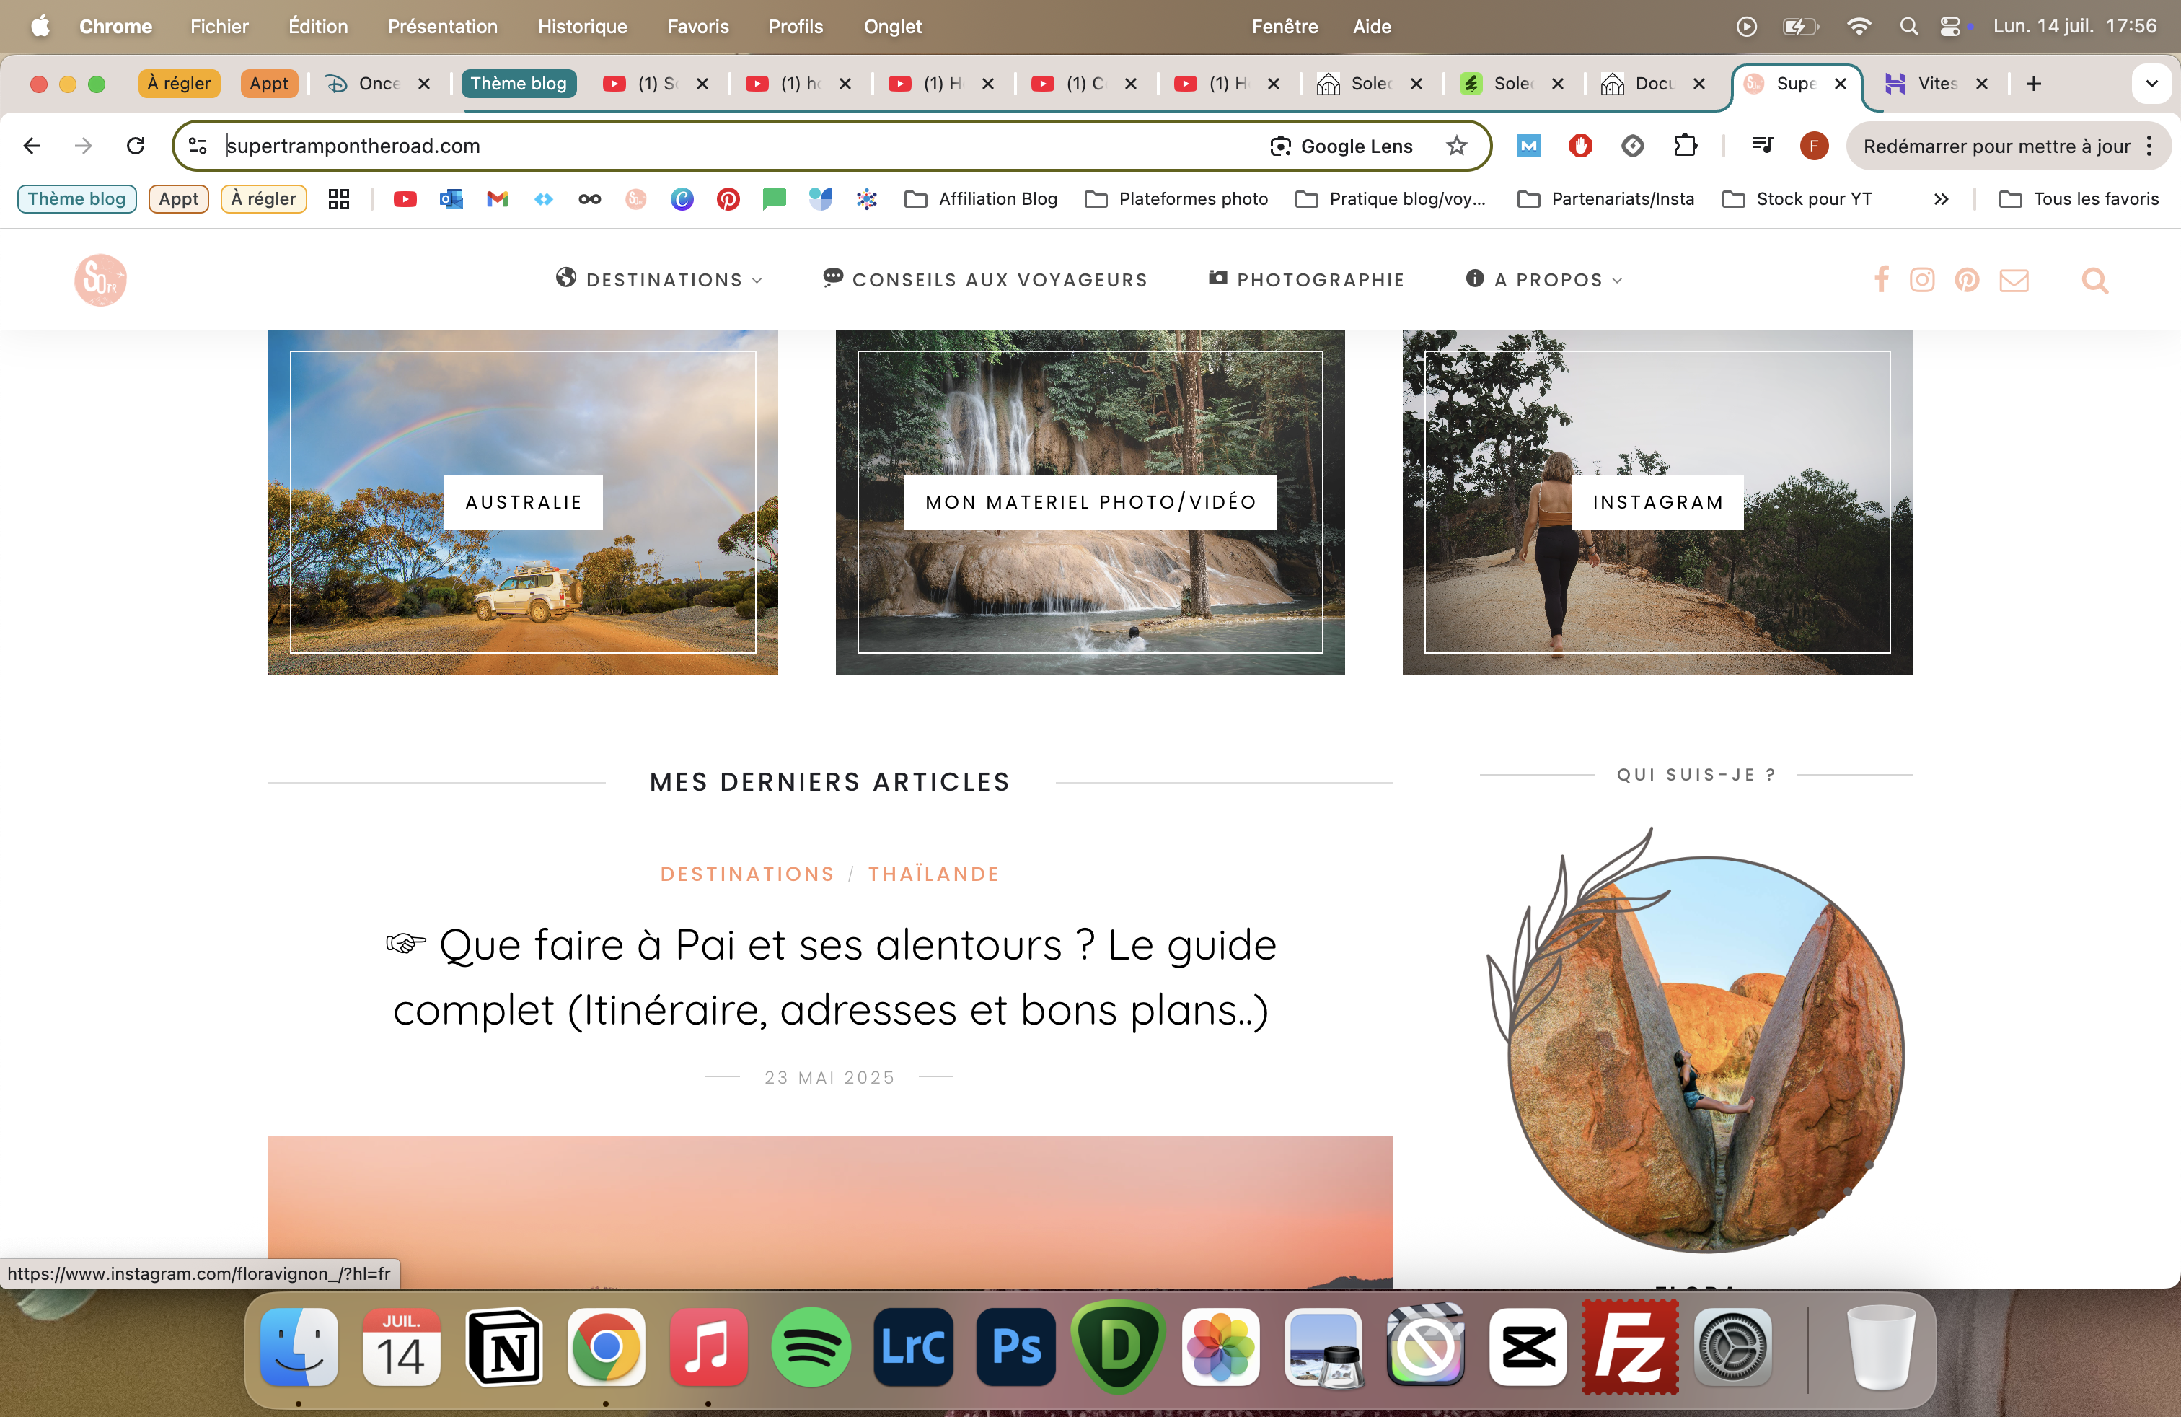
Task: Bookmark this page with the star icon
Action: coord(1456,146)
